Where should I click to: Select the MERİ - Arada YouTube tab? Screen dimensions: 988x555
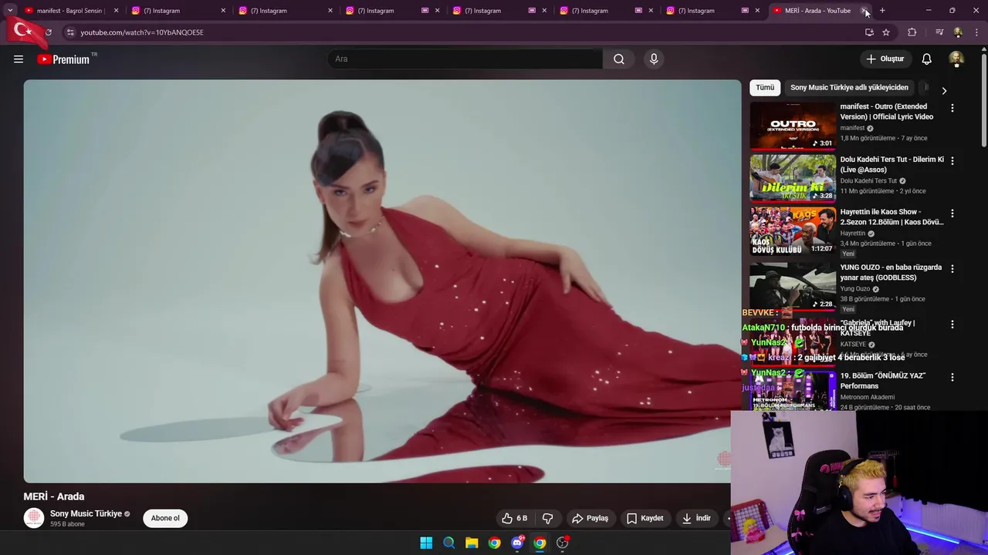click(817, 11)
